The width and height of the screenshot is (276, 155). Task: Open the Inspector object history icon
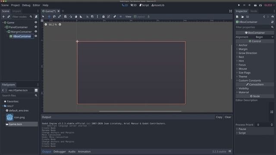273,17
